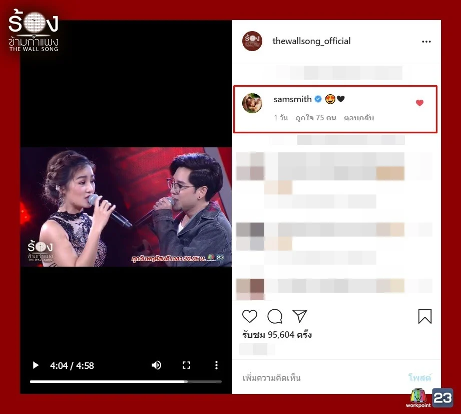461x414 pixels.
Task: Save the post with the bookmark icon
Action: 424,316
